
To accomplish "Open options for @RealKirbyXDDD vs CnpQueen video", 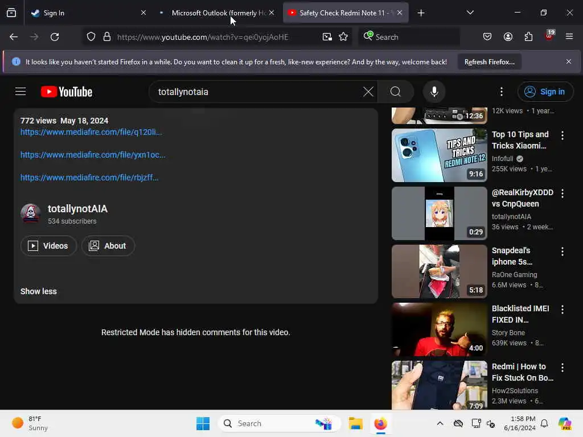I will [x=562, y=193].
